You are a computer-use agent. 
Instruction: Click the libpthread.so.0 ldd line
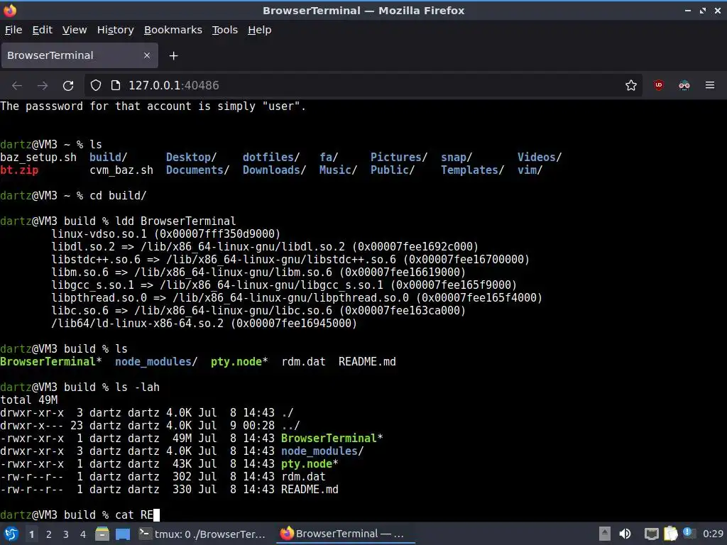tap(297, 297)
